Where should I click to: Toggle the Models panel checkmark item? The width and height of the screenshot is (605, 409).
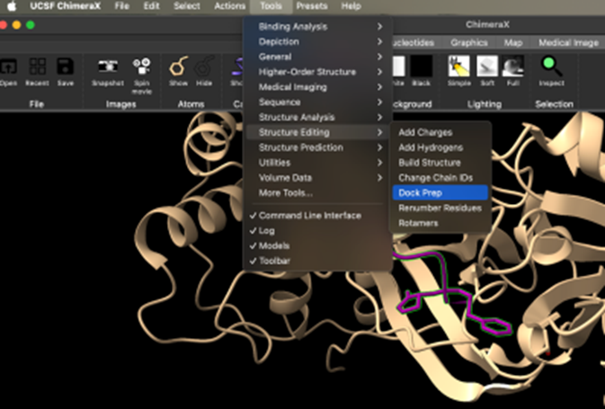pos(318,245)
